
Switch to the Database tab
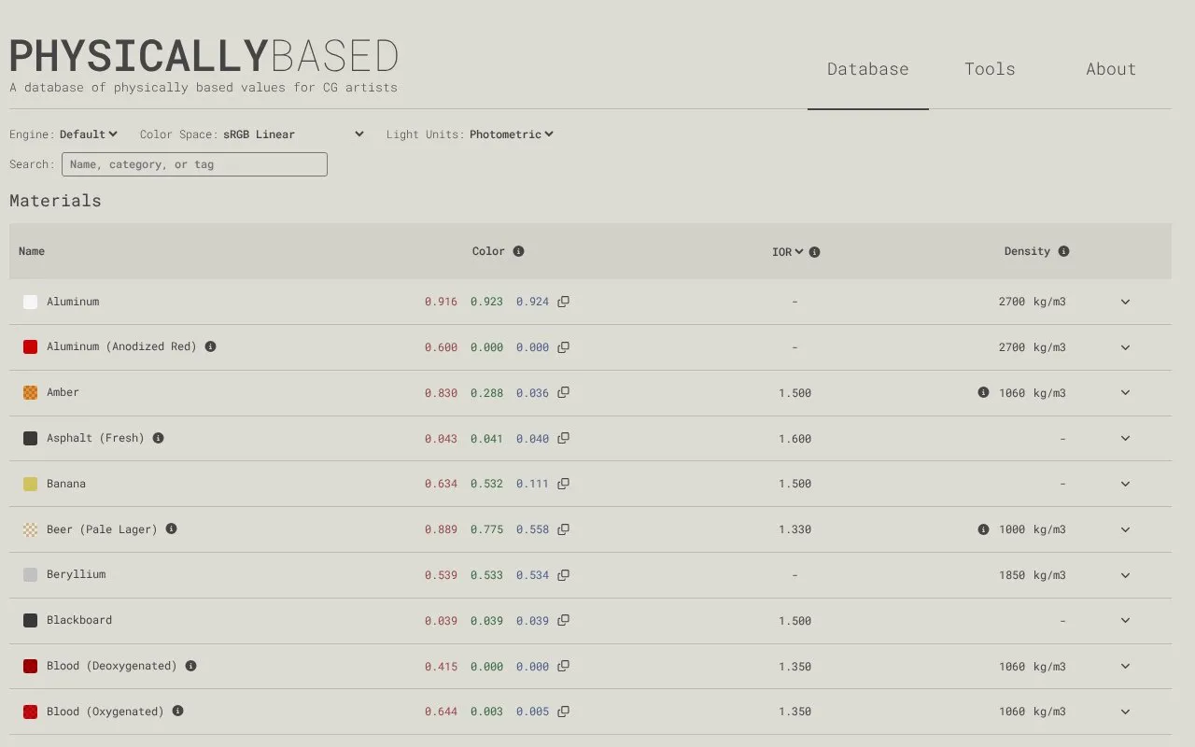pos(868,69)
